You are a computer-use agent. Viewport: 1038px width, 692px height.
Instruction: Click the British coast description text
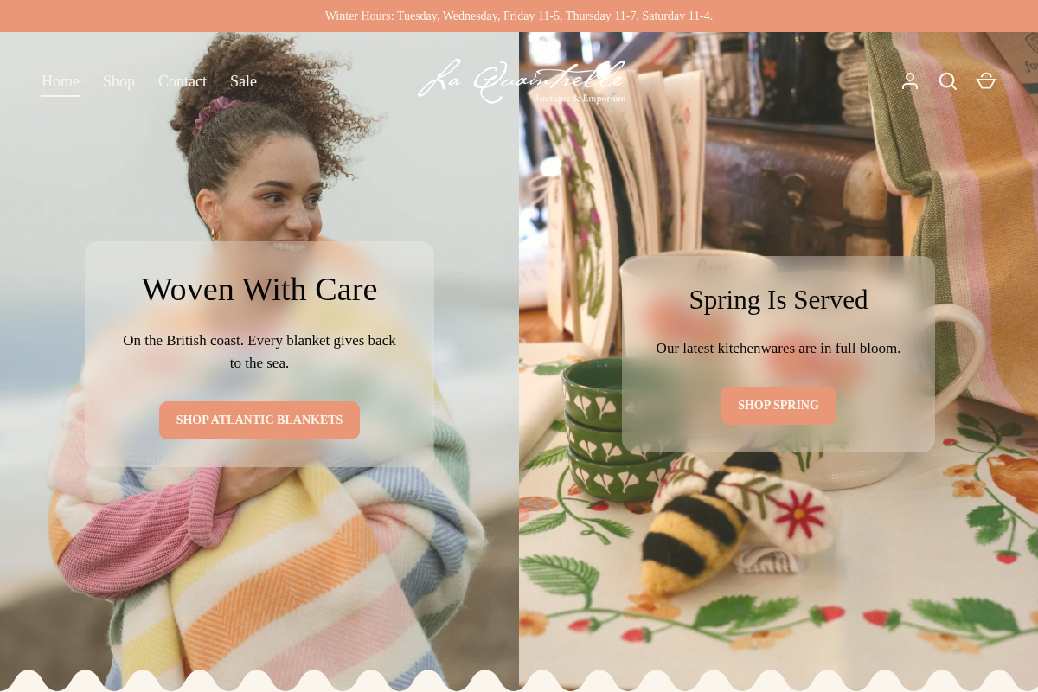pos(259,352)
